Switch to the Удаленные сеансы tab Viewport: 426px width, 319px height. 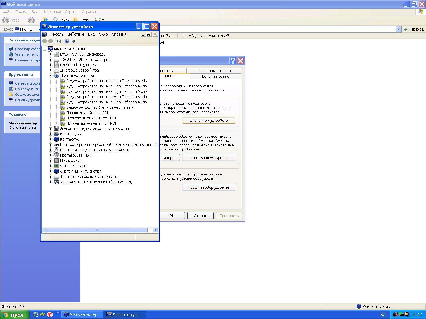214,71
